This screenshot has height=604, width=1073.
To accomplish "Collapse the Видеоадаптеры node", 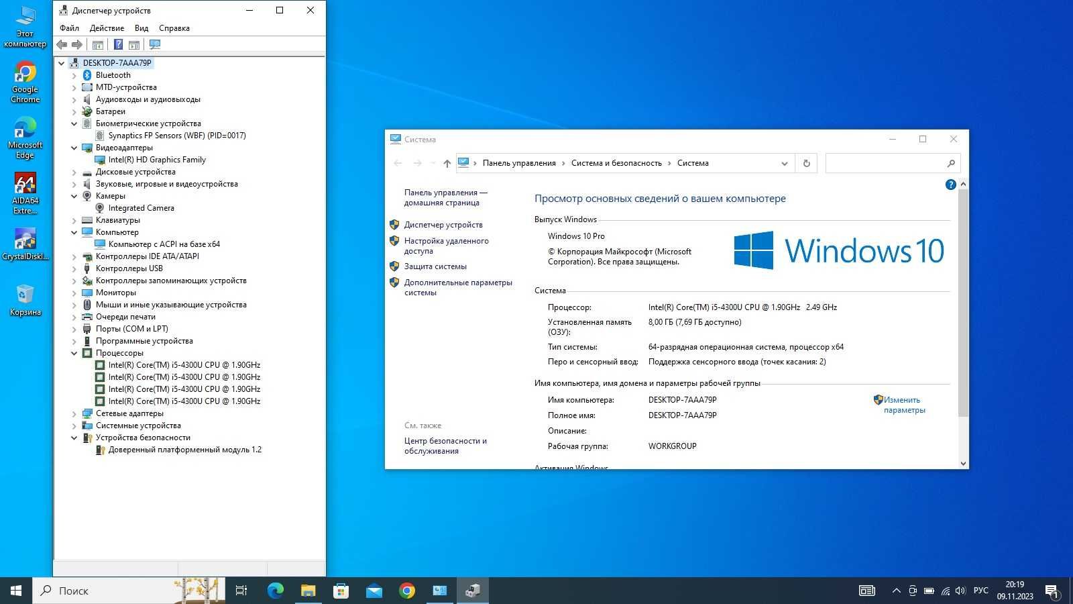I will tap(74, 148).
